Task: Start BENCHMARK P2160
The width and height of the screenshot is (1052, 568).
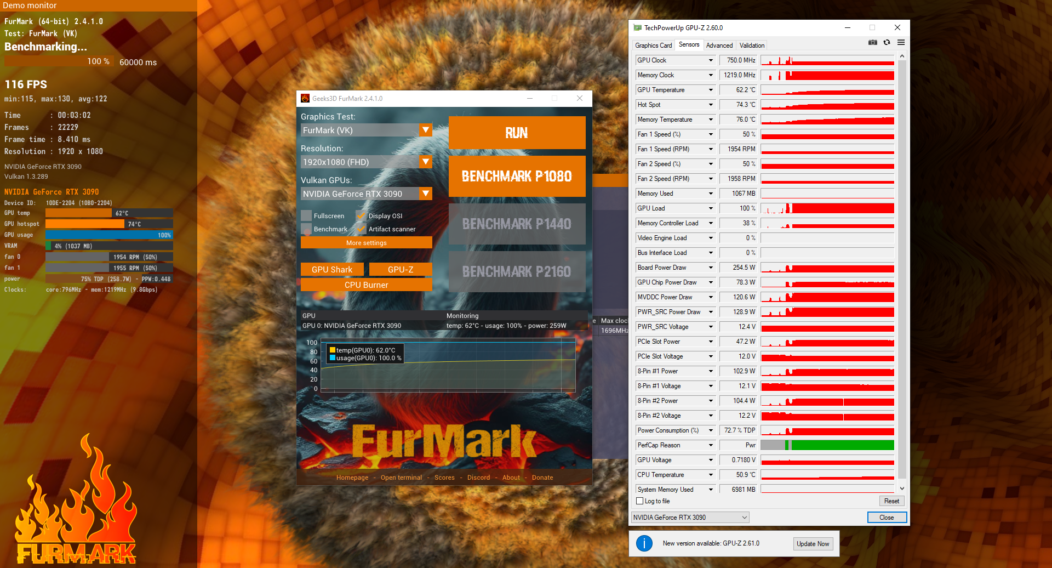Action: point(517,272)
